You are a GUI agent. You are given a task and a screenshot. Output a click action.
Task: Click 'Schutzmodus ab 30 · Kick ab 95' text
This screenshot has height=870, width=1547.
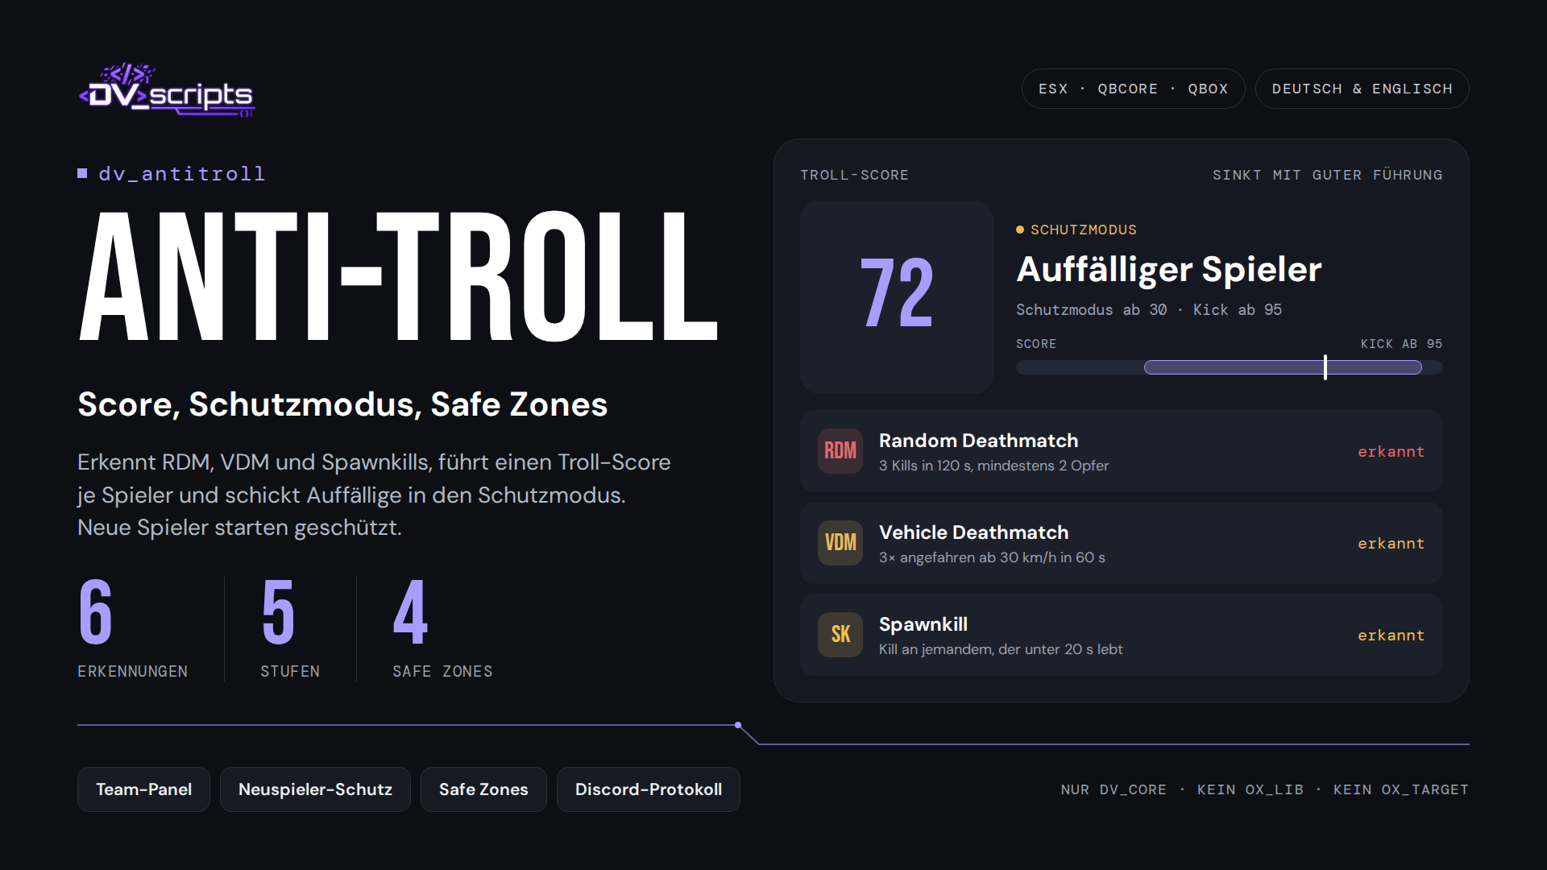tap(1149, 310)
